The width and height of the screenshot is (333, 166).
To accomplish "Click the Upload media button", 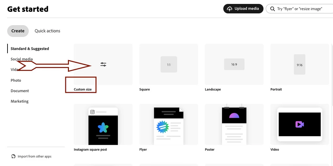I will [243, 9].
